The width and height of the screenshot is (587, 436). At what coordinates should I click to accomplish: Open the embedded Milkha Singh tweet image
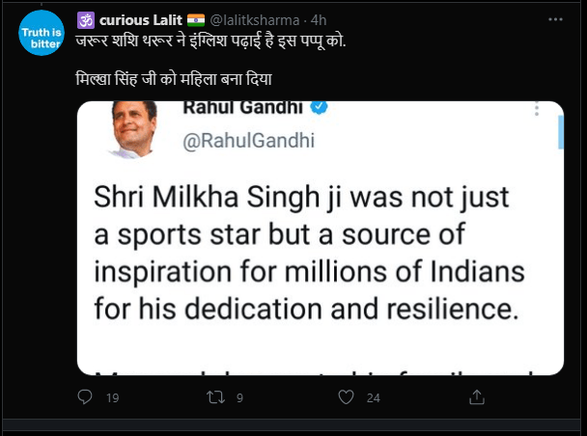coord(321,238)
